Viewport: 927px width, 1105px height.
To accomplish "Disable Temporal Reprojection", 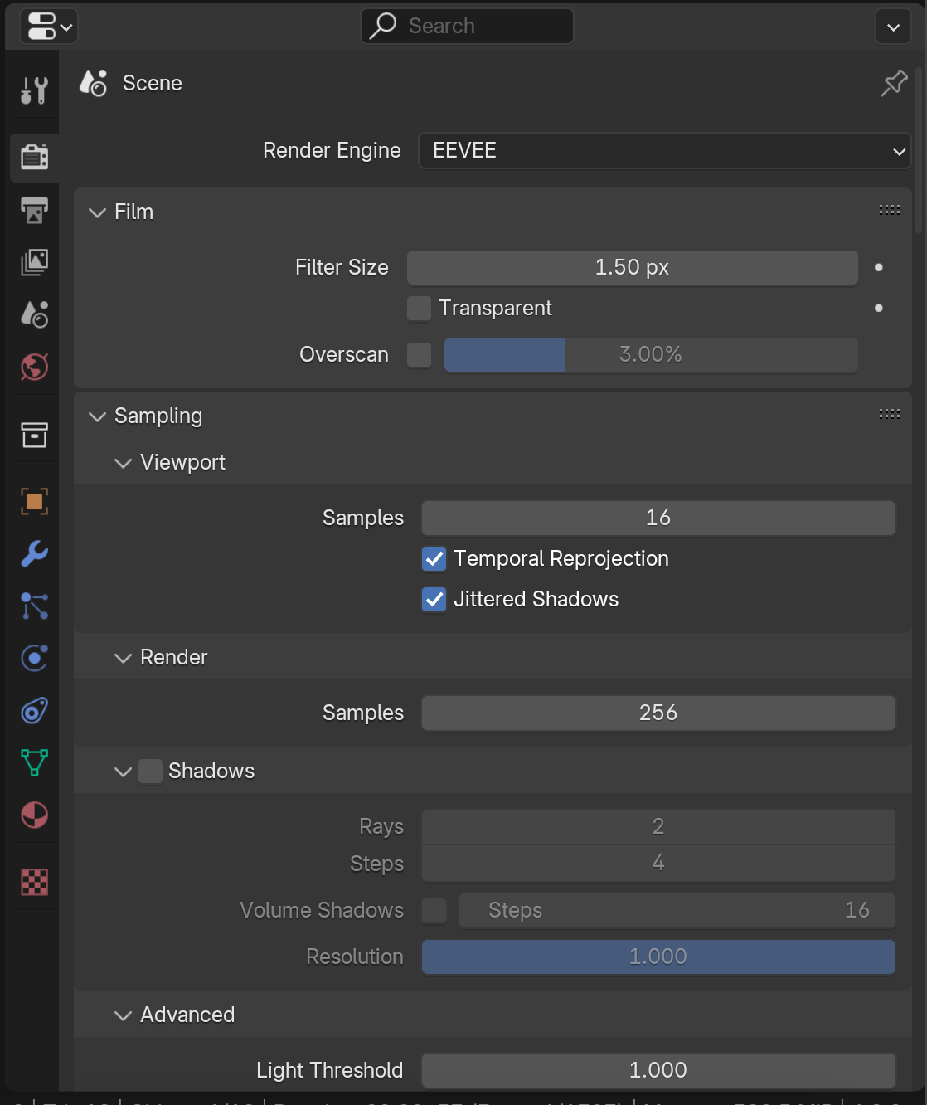I will [434, 559].
